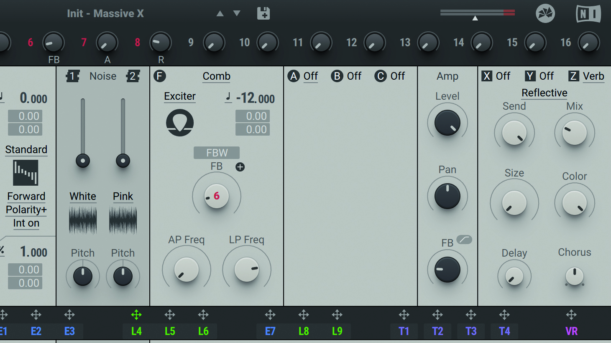Grab the L5 modulation drag handle
Image resolution: width=611 pixels, height=343 pixels.
pyautogui.click(x=170, y=315)
